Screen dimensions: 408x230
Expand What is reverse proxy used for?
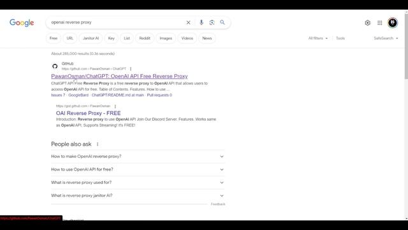tap(138, 183)
